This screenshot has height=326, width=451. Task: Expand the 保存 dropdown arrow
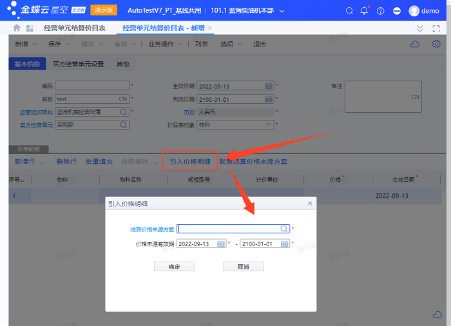click(x=67, y=44)
